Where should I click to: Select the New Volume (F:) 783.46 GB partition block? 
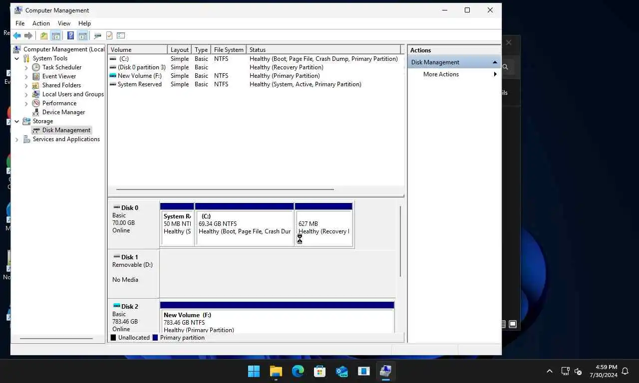(x=277, y=317)
